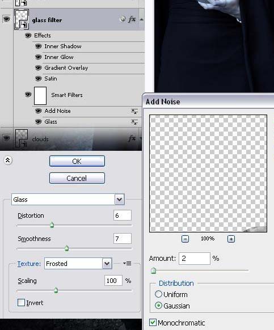Viewport: 274px width, 330px height.
Task: Click the fx icon on glass filter layer
Action: pyautogui.click(x=132, y=19)
